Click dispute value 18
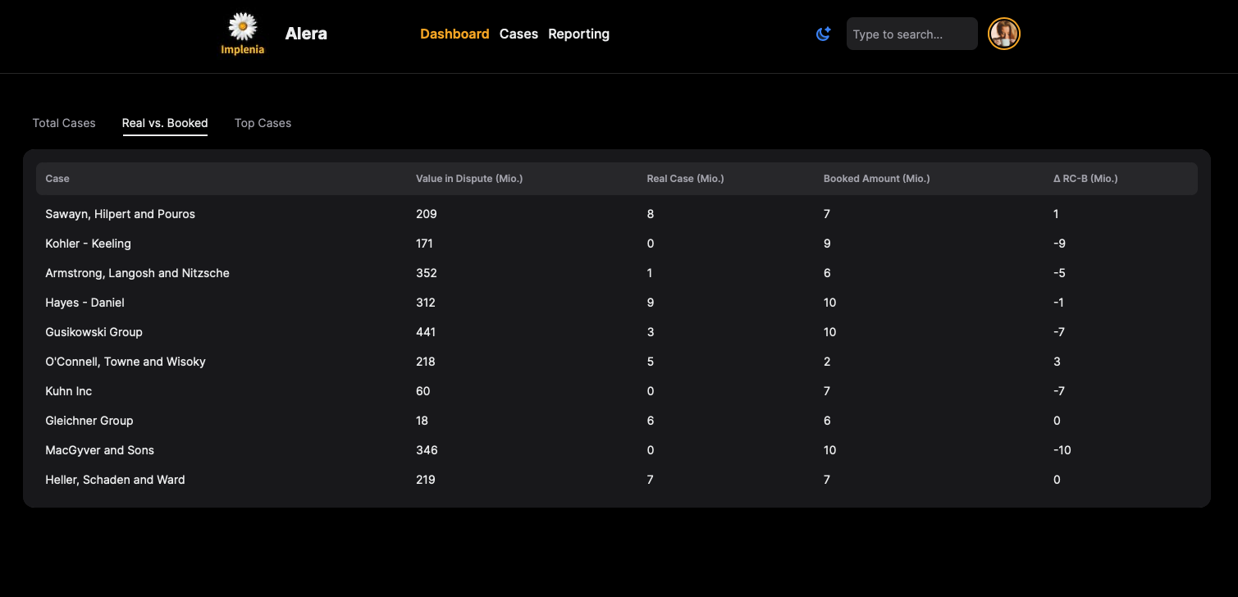1238x597 pixels. point(422,421)
